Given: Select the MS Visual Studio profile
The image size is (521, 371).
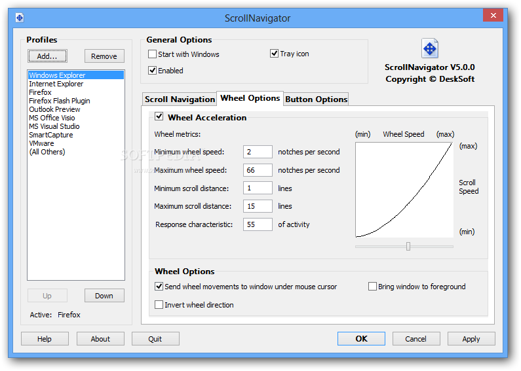Looking at the screenshot, I should (x=76, y=126).
